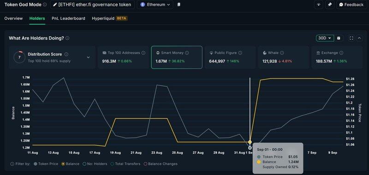Click the Filter by info icon
369x175 pixels.
tap(12, 164)
